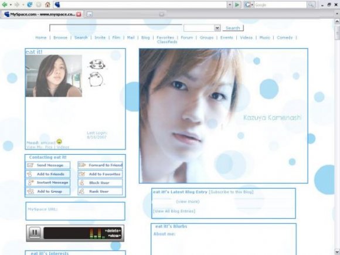
Task: Click the Add to Favorites icon
Action: pos(82,174)
